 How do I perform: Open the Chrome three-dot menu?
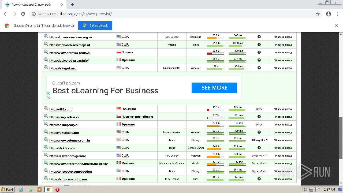(337, 14)
